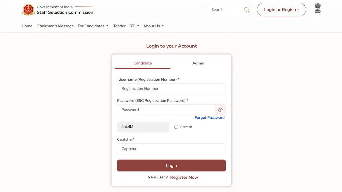Click the Captcha input field
The width and height of the screenshot is (342, 192).
click(x=171, y=149)
